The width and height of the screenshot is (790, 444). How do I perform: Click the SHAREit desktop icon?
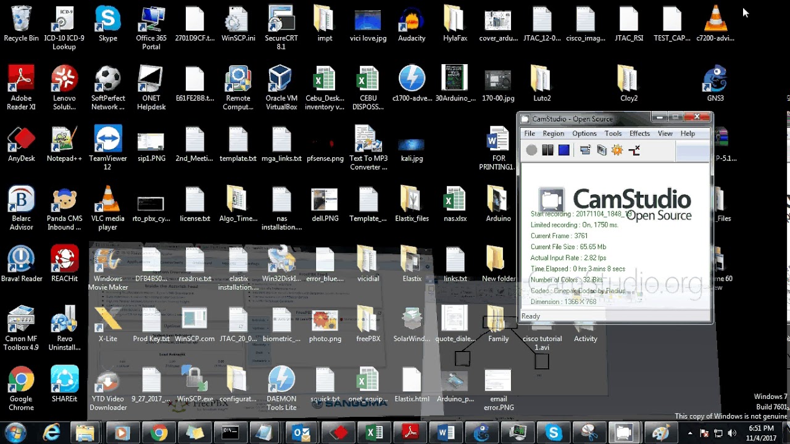click(64, 385)
